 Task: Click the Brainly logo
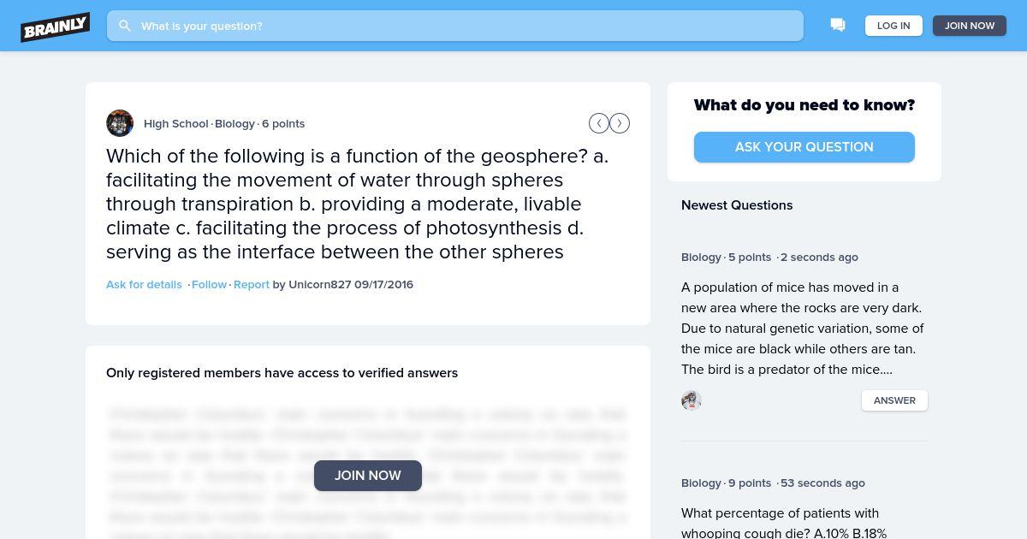56,27
